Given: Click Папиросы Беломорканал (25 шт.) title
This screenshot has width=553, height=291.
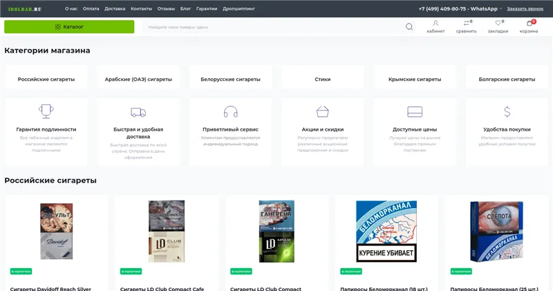Looking at the screenshot, I should click(x=494, y=288).
